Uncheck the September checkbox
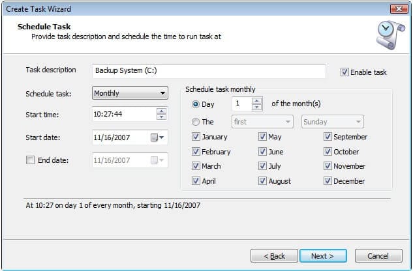Image resolution: width=413 pixels, height=271 pixels. (x=328, y=137)
